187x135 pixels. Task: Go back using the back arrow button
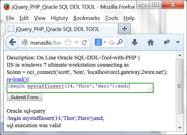click(13, 42)
